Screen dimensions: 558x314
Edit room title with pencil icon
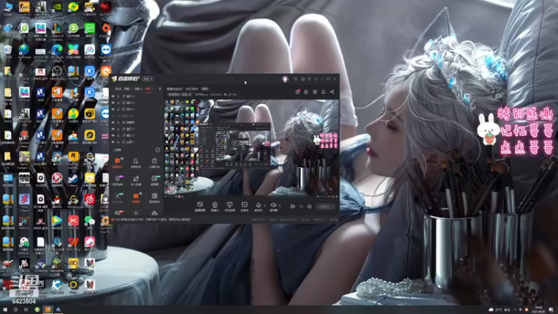pyautogui.click(x=190, y=94)
